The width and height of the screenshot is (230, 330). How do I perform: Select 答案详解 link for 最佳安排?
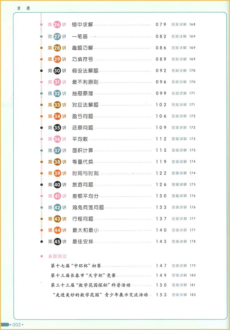(x=179, y=241)
